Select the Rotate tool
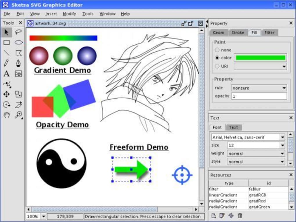 (6, 105)
